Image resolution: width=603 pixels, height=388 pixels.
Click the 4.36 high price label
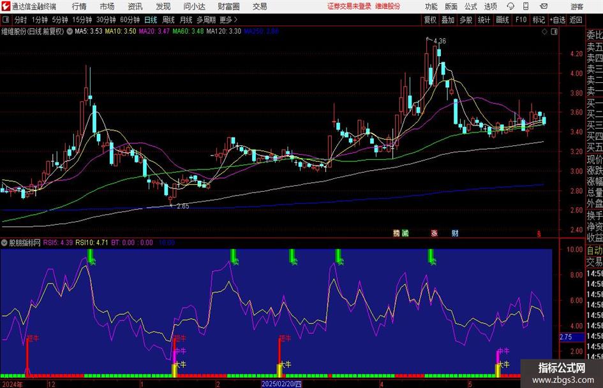440,41
